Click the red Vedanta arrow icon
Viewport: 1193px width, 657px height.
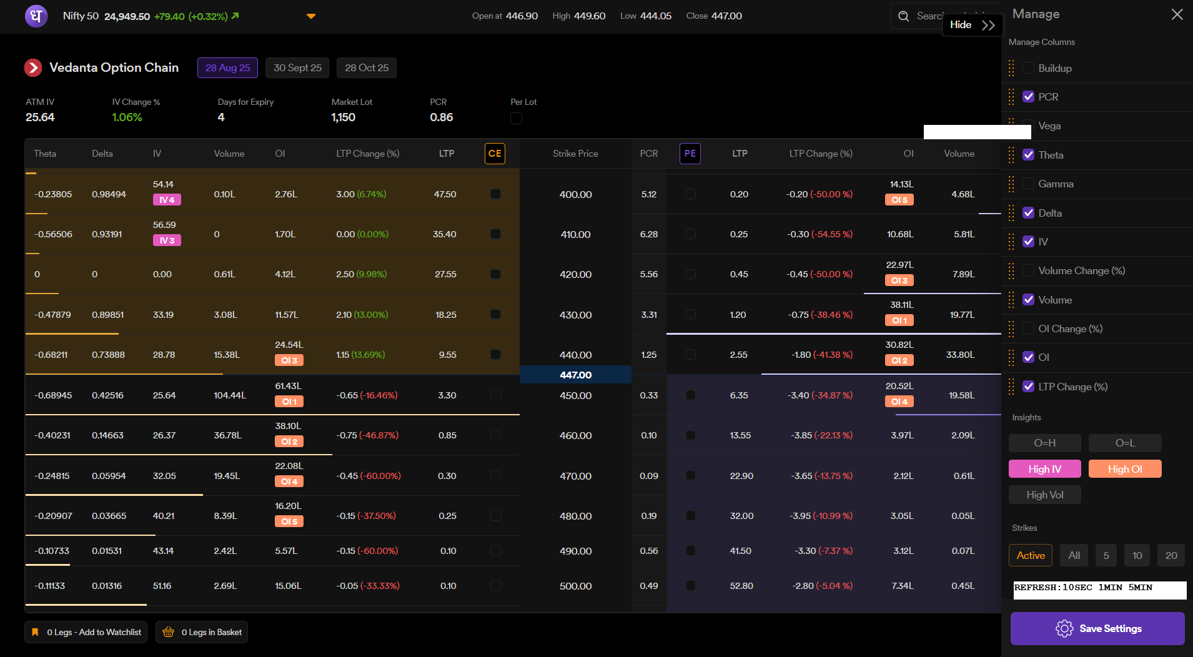click(33, 67)
